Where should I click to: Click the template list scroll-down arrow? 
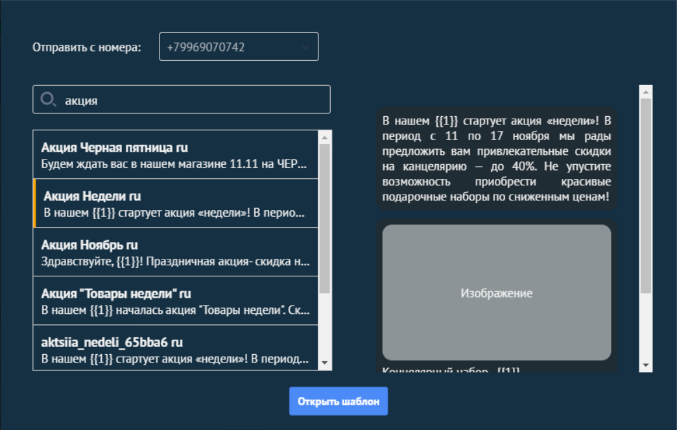(x=325, y=363)
